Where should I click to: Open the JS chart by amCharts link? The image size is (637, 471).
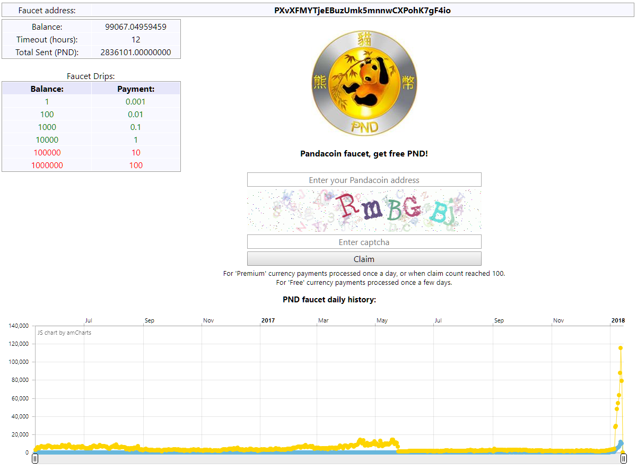(x=64, y=333)
